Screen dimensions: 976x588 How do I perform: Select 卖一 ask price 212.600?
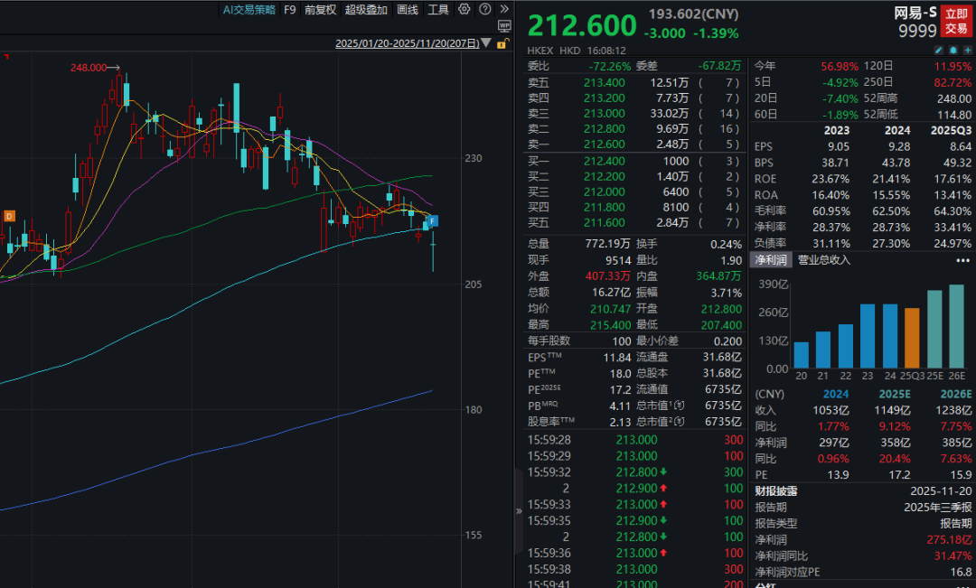coord(605,145)
